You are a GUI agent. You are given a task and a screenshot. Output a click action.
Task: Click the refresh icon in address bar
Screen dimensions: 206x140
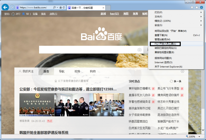click(64, 7)
